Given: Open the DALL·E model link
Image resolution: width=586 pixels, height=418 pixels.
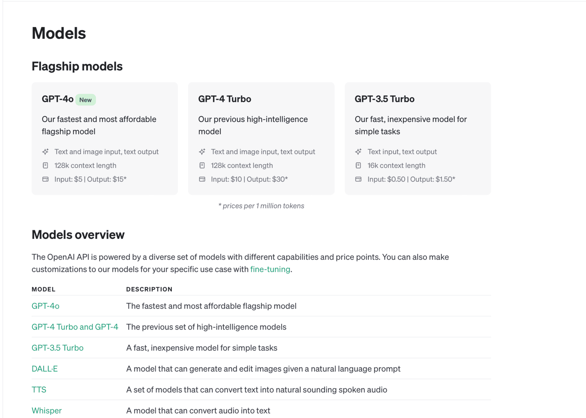Looking at the screenshot, I should [x=45, y=369].
